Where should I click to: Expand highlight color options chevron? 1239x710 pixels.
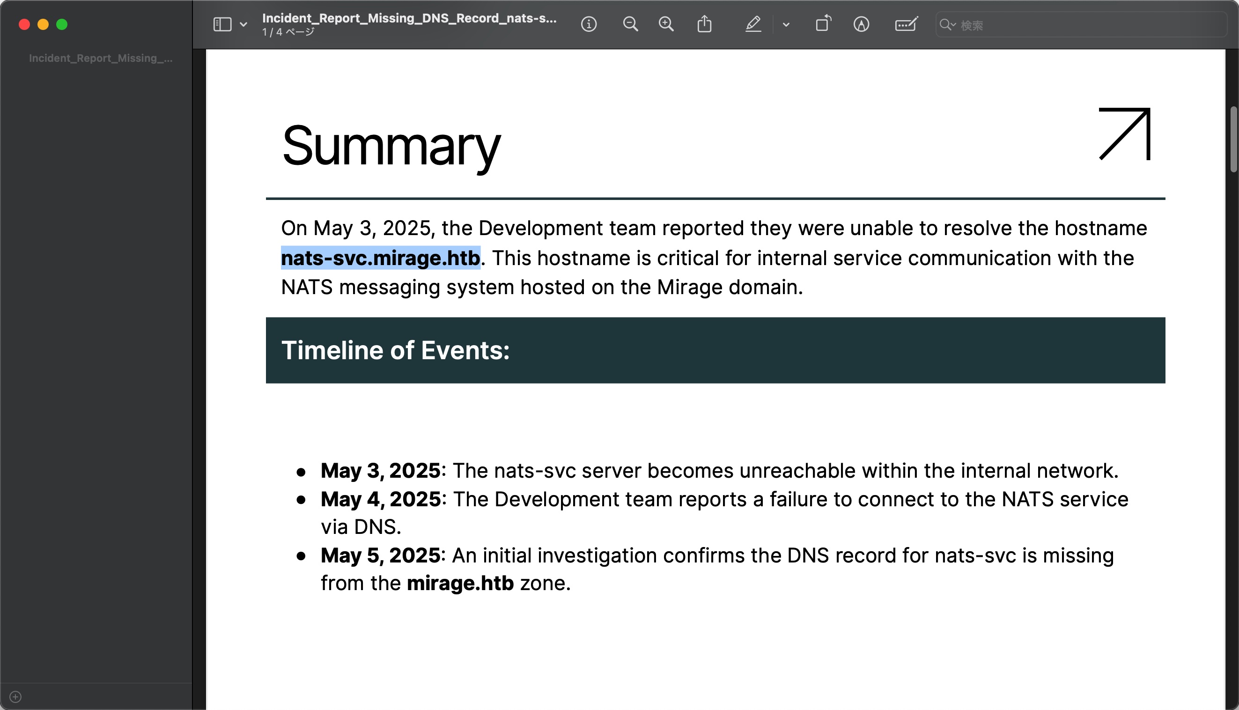click(786, 24)
